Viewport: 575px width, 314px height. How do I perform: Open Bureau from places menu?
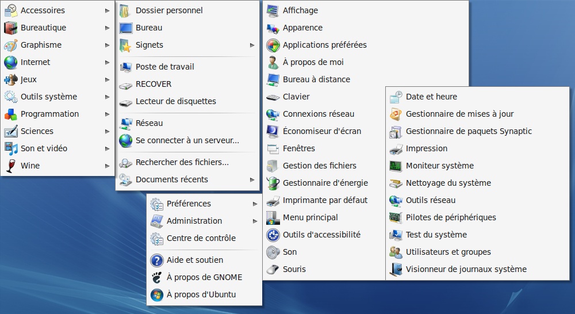coord(187,28)
